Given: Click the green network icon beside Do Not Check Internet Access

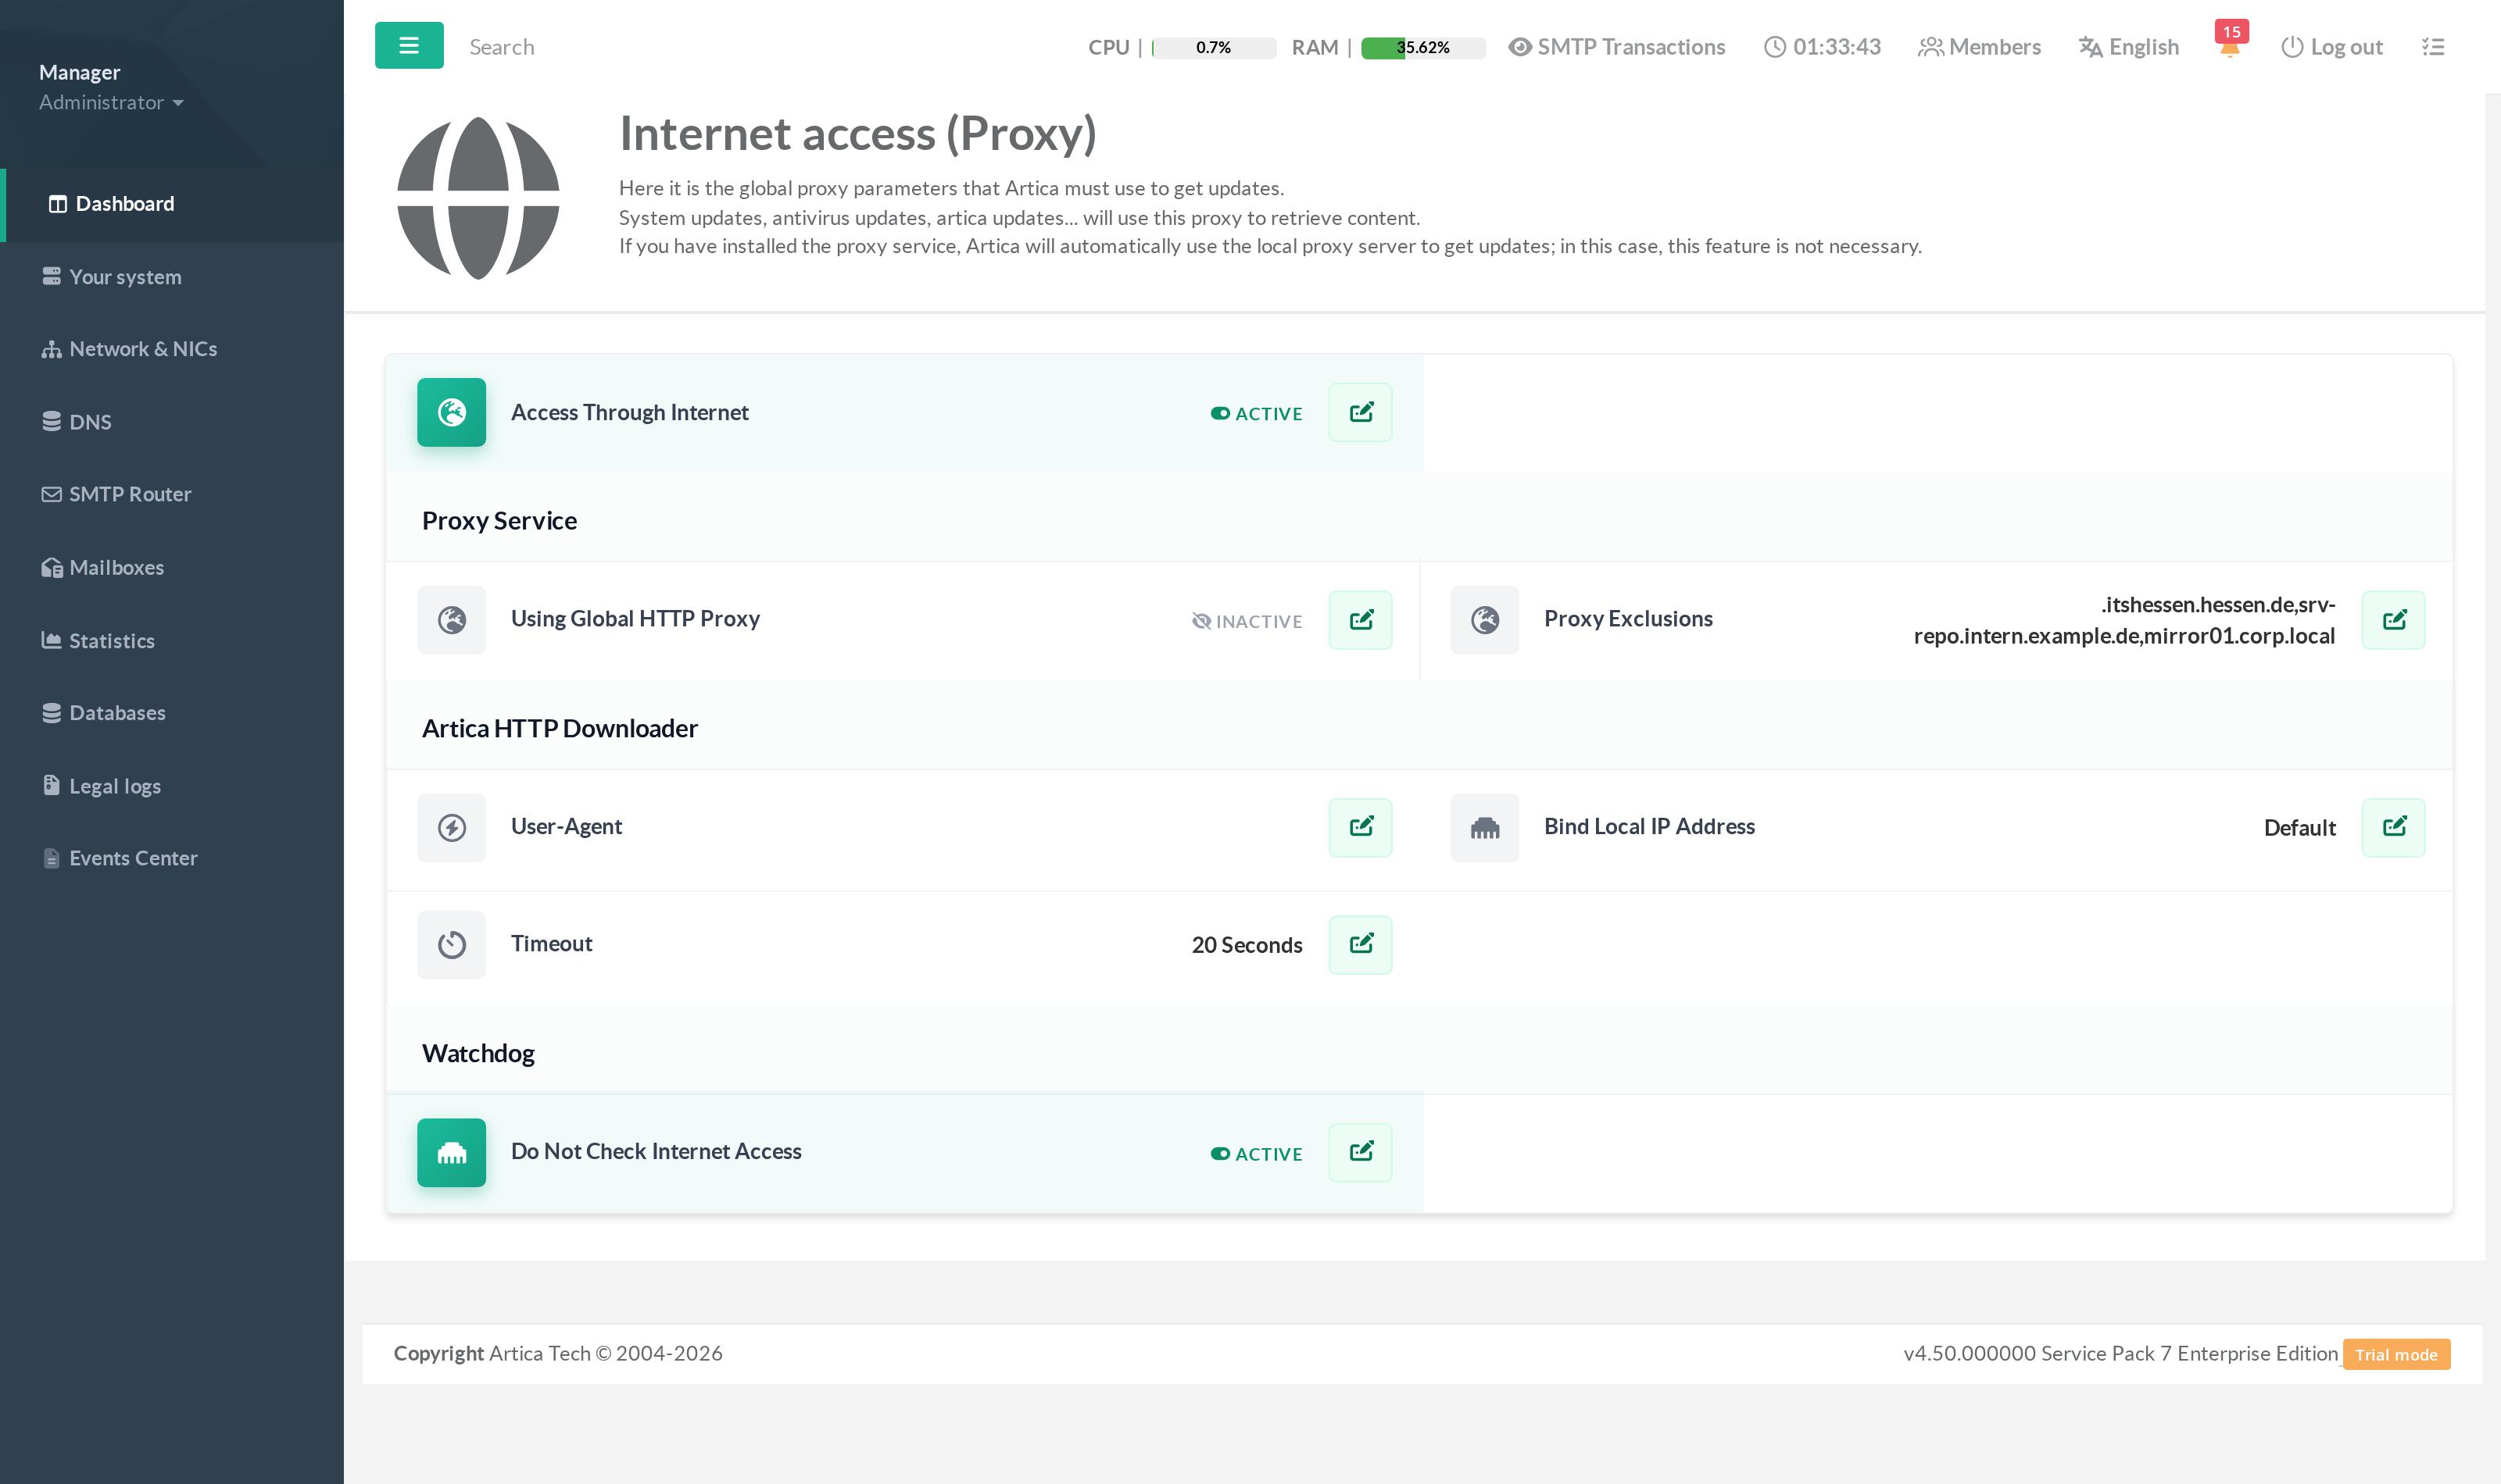Looking at the screenshot, I should [451, 1153].
